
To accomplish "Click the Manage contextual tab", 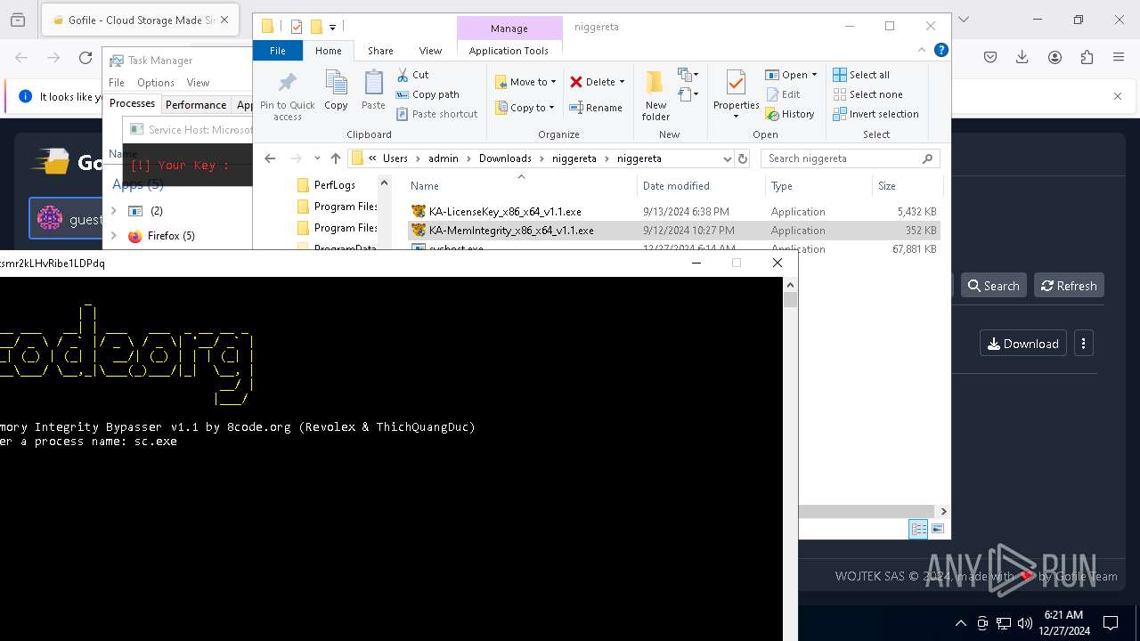I will pyautogui.click(x=509, y=28).
